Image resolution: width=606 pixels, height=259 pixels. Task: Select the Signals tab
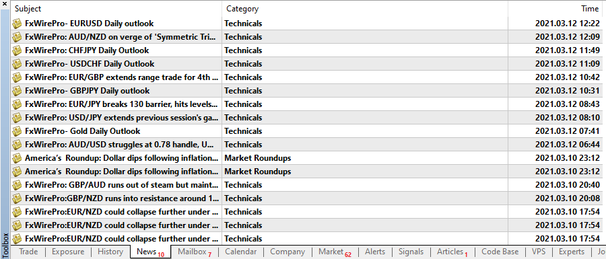pos(411,252)
